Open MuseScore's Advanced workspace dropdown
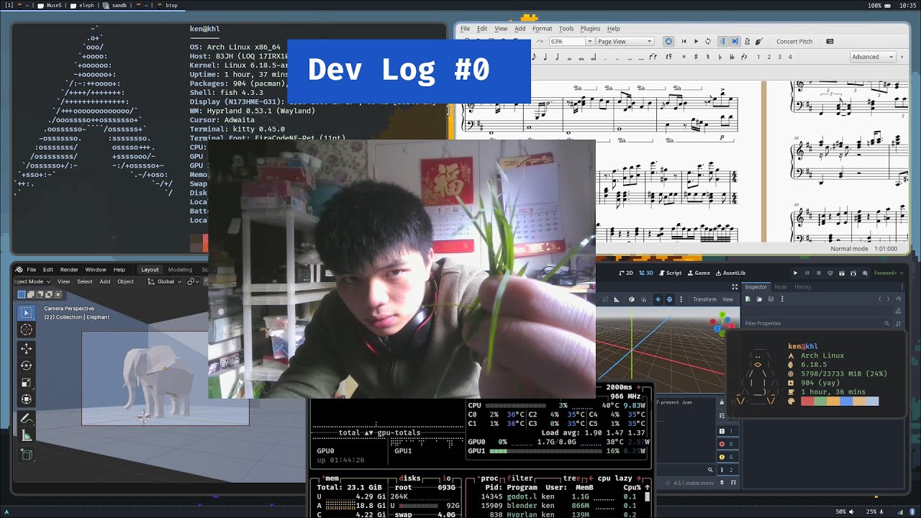 click(x=872, y=57)
